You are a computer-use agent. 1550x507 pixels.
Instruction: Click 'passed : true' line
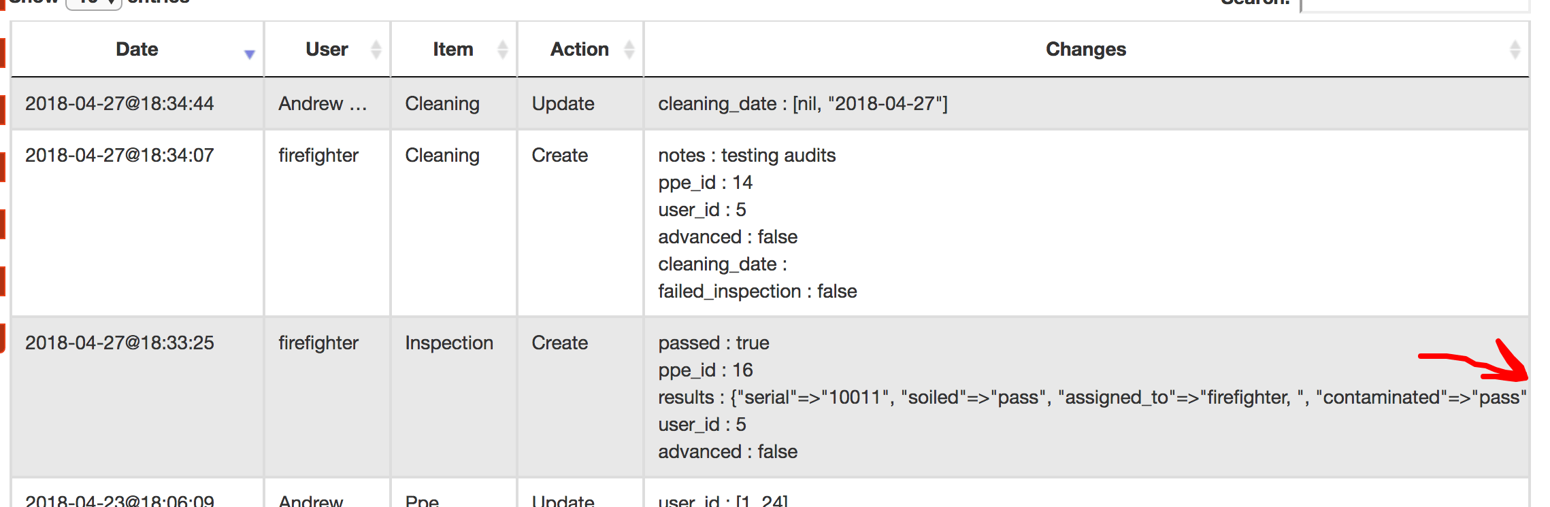714,343
